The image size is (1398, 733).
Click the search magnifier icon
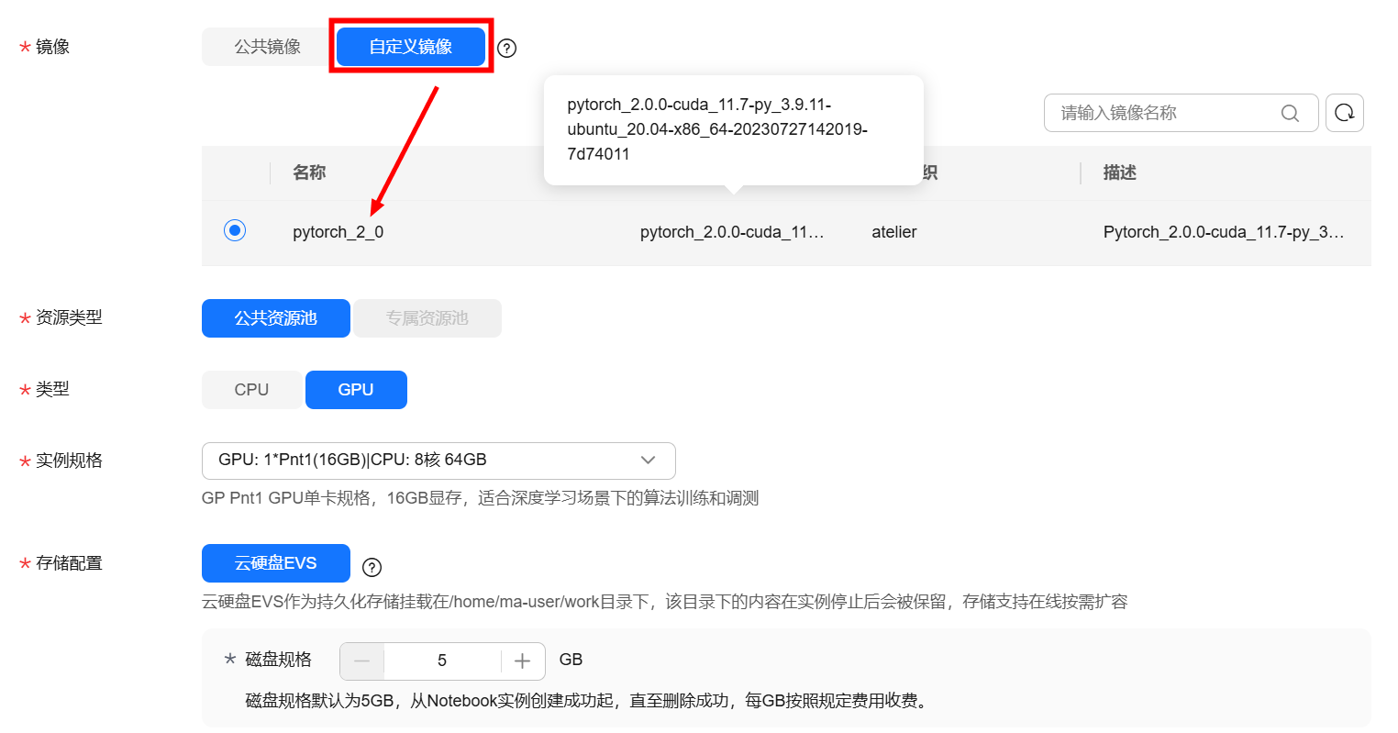1290,113
